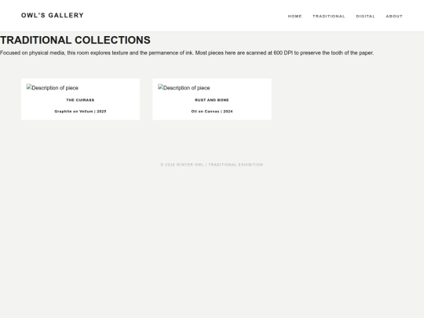Select RUST AND BONE artwork title

[x=212, y=100]
